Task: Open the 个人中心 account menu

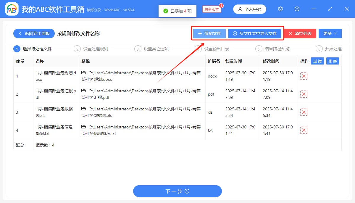Action: (249, 9)
